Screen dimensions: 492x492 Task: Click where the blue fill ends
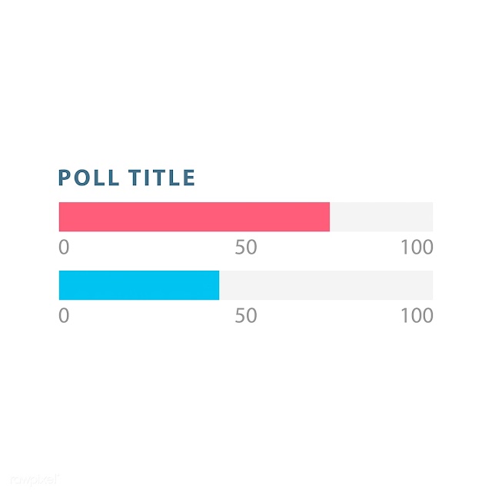pos(219,285)
